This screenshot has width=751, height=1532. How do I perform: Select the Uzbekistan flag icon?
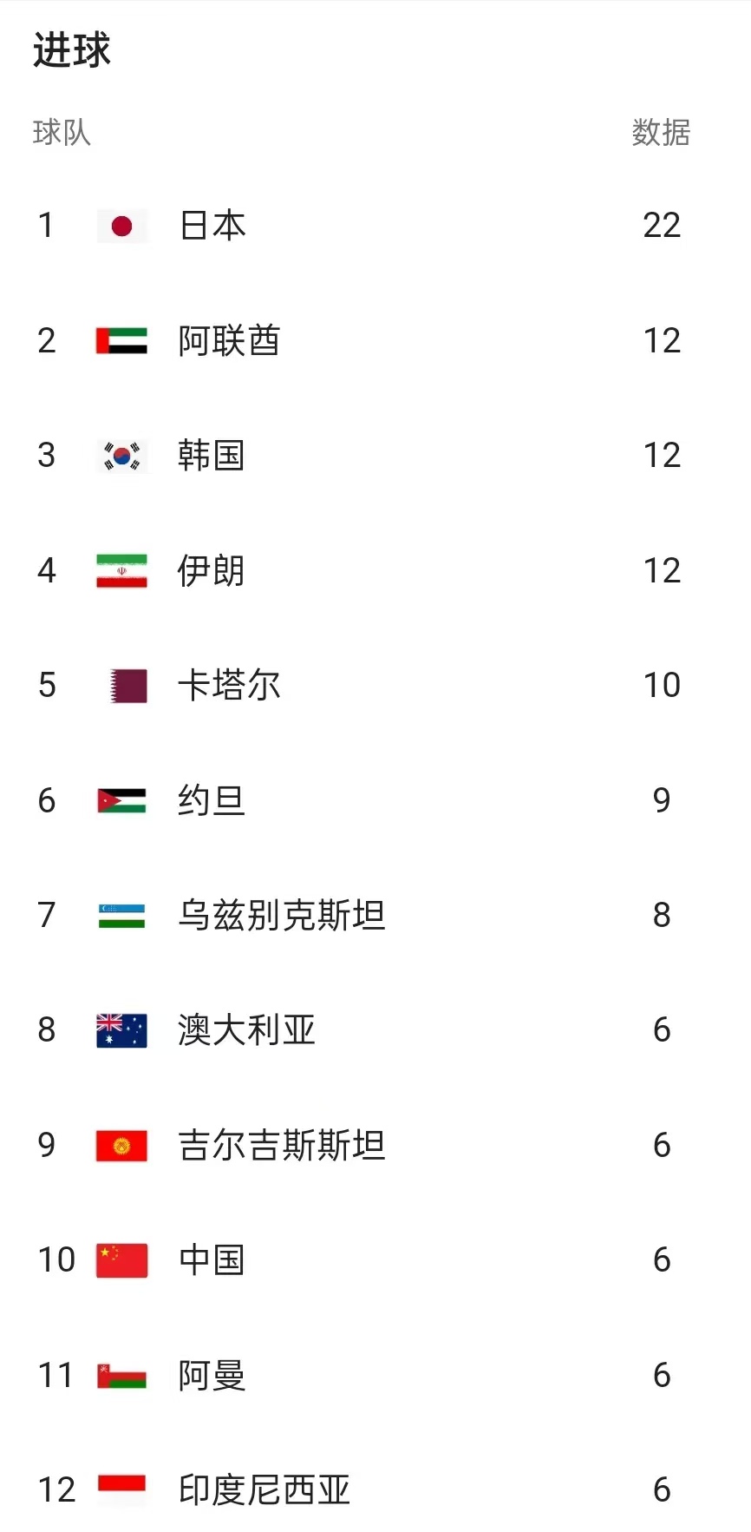click(122, 916)
